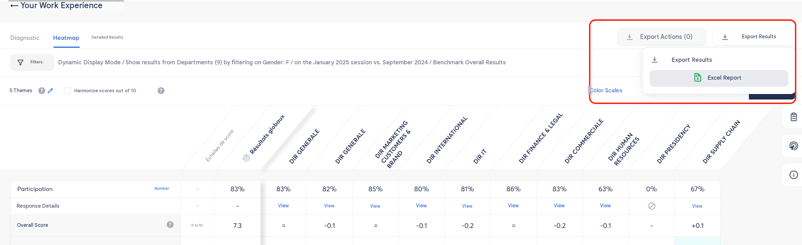Screen dimensions: 802x245
Task: Select the Heatmap tab
Action: pos(66,38)
